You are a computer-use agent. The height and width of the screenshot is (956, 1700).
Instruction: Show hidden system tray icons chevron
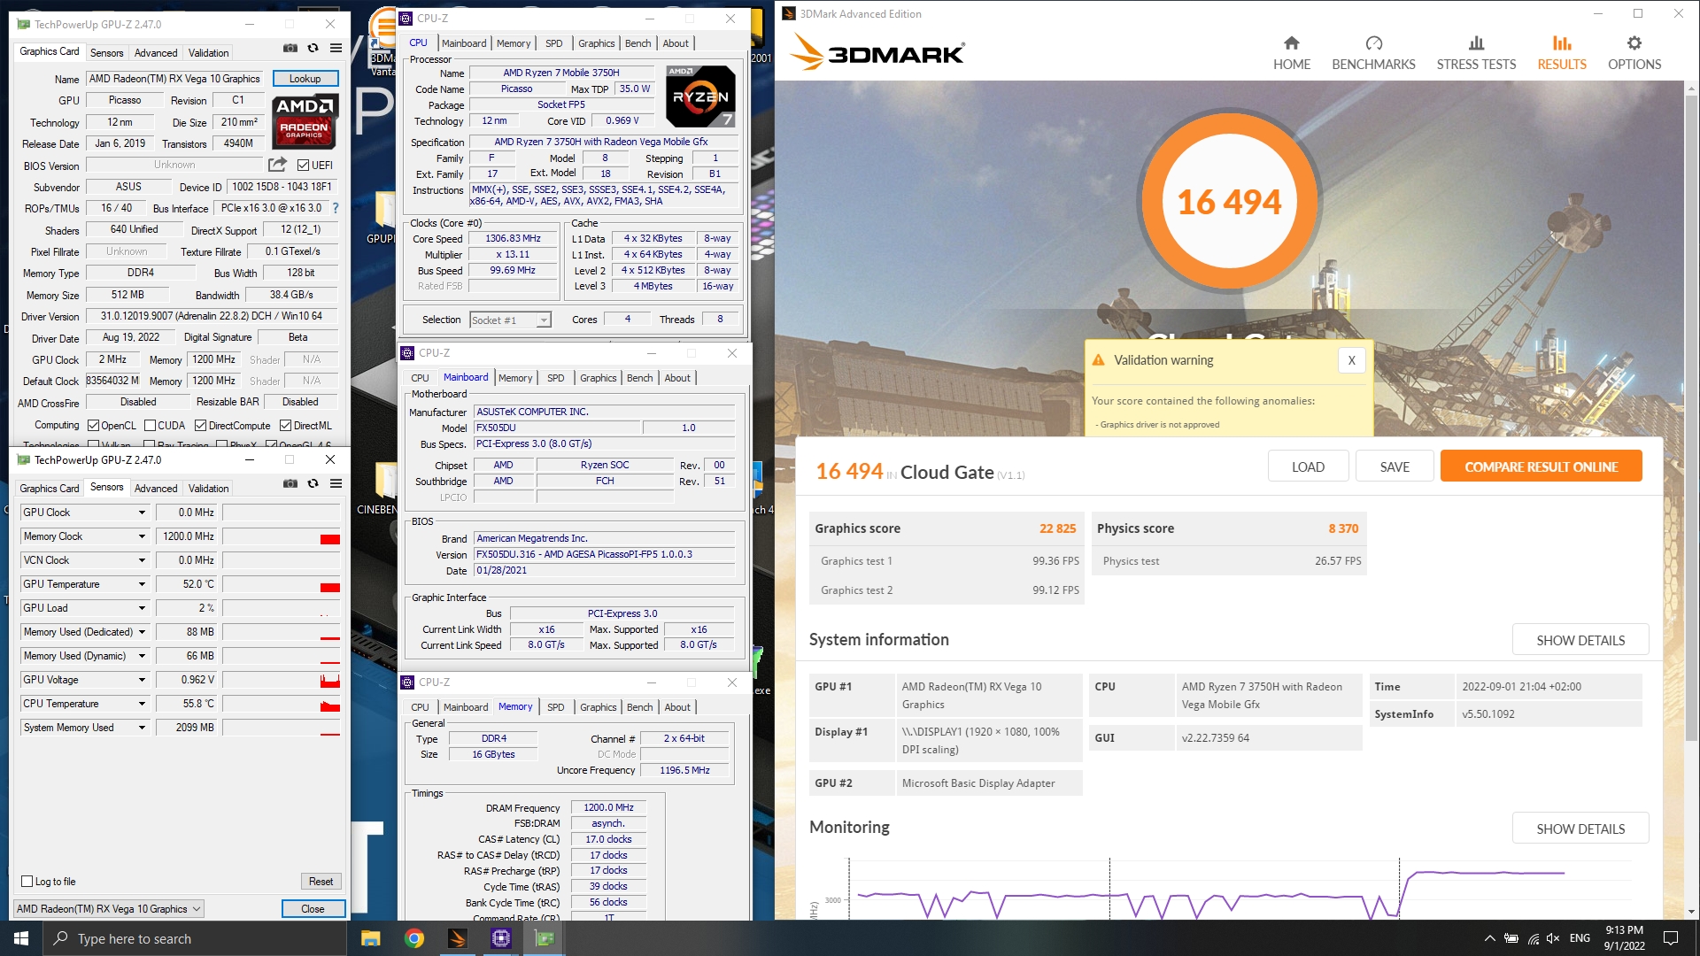[x=1489, y=938]
